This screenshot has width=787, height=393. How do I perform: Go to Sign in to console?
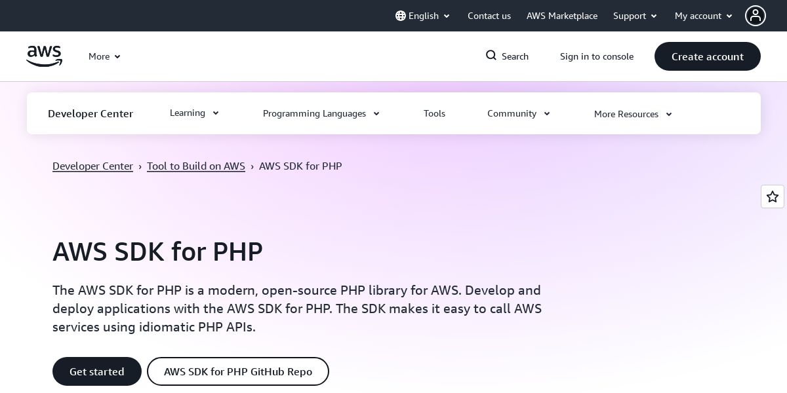[x=597, y=56]
